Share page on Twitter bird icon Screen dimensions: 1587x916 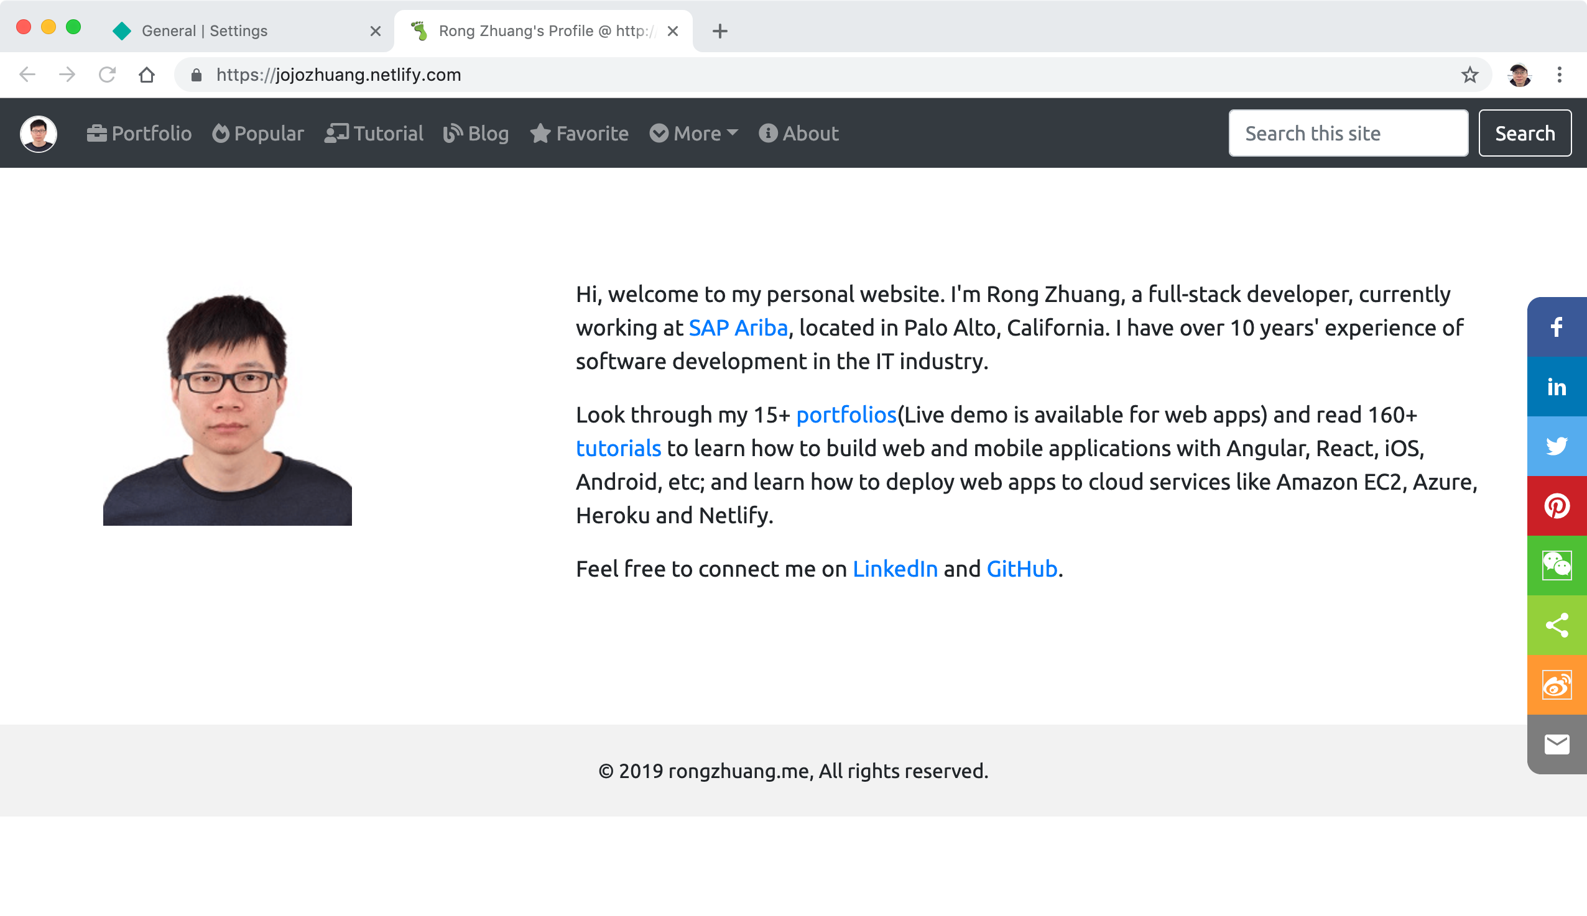(x=1556, y=446)
